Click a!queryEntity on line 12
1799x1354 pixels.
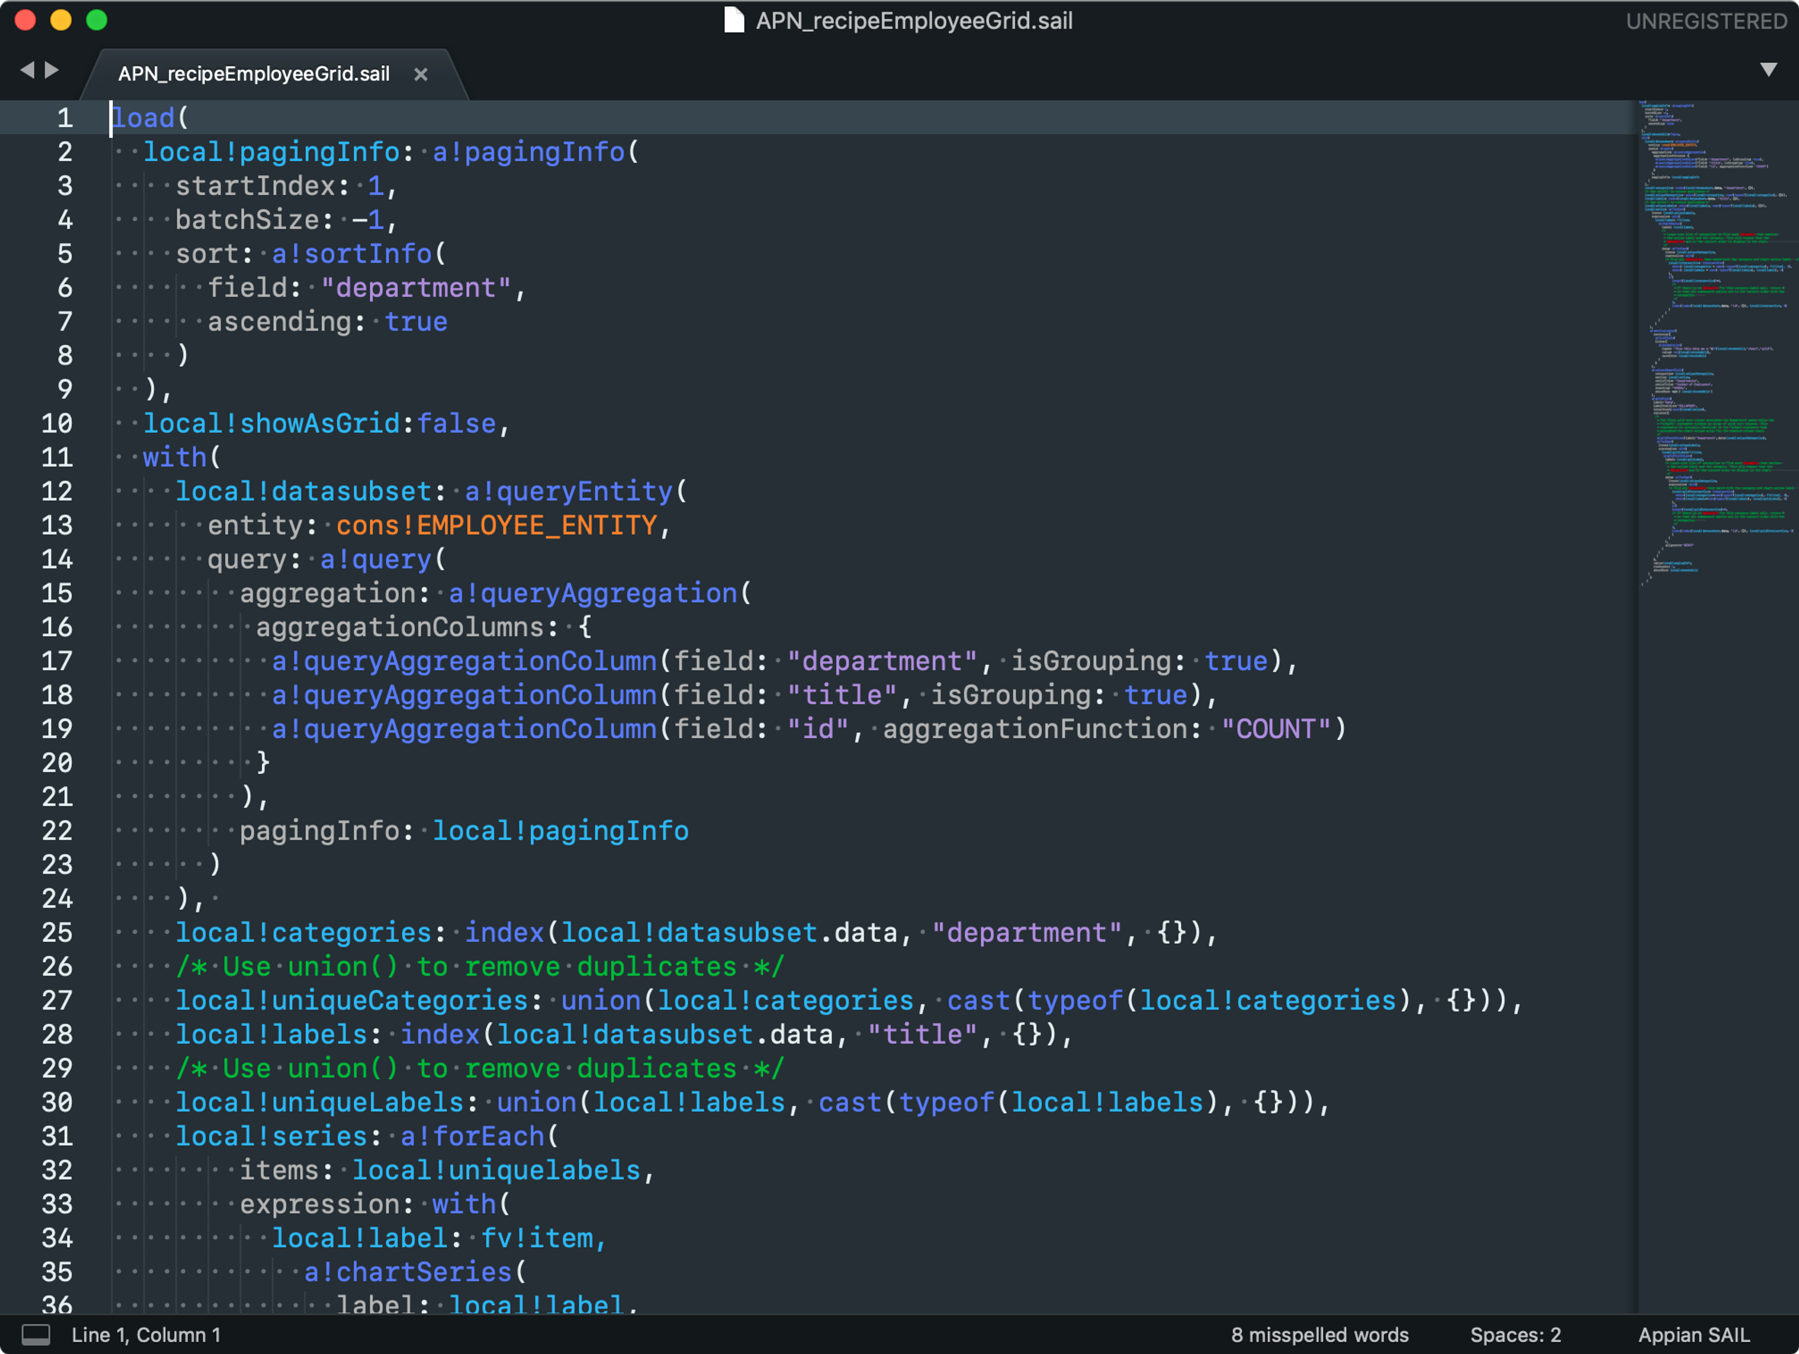(x=568, y=492)
